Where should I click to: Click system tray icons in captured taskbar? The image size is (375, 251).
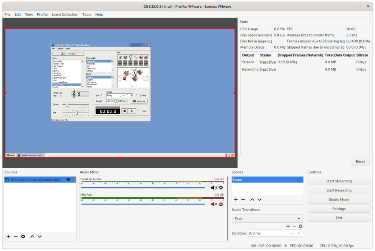tap(229, 156)
